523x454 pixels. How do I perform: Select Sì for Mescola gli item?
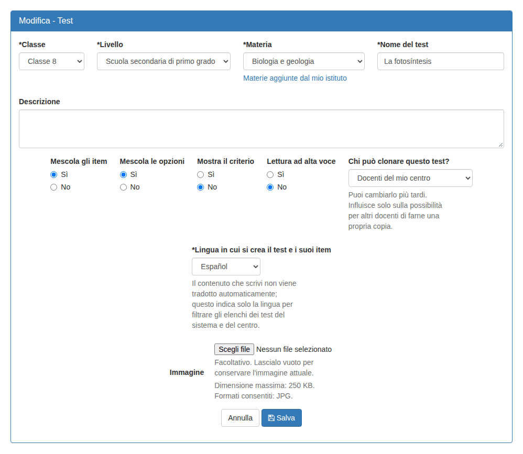pyautogui.click(x=53, y=175)
